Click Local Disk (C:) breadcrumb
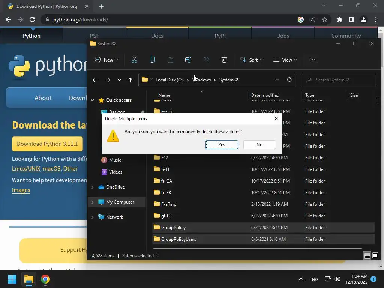 tap(169, 80)
